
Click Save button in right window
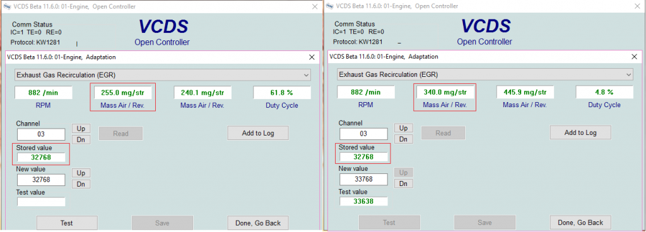[484, 223]
